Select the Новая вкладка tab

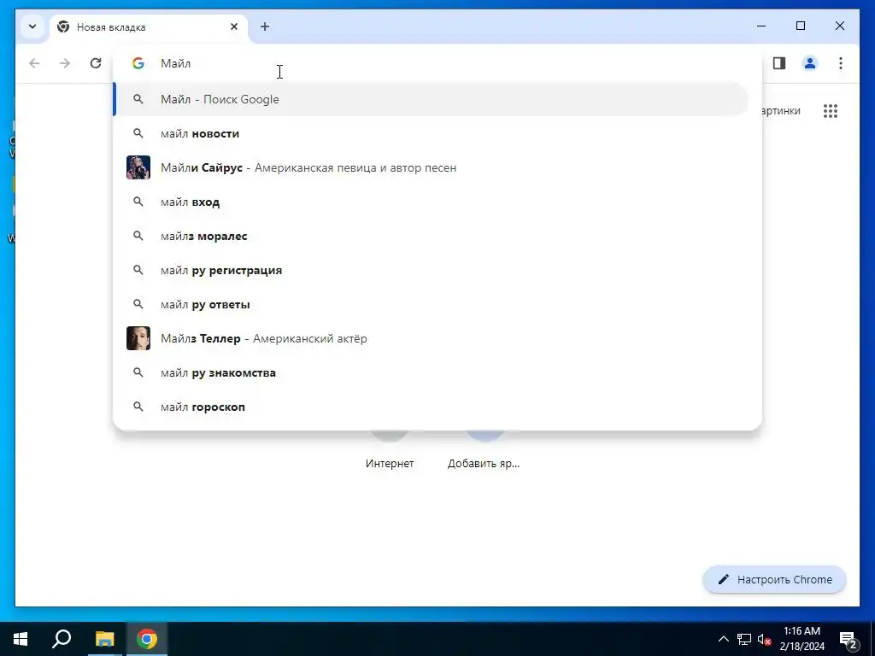coord(149,26)
